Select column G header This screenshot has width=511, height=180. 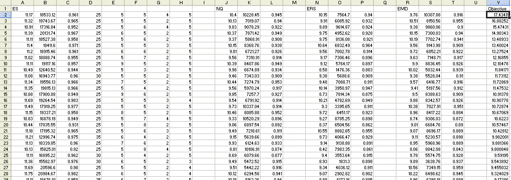click(159, 3)
